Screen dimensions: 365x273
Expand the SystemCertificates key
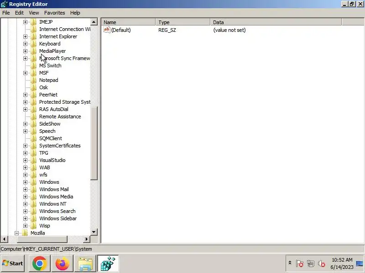click(x=25, y=146)
